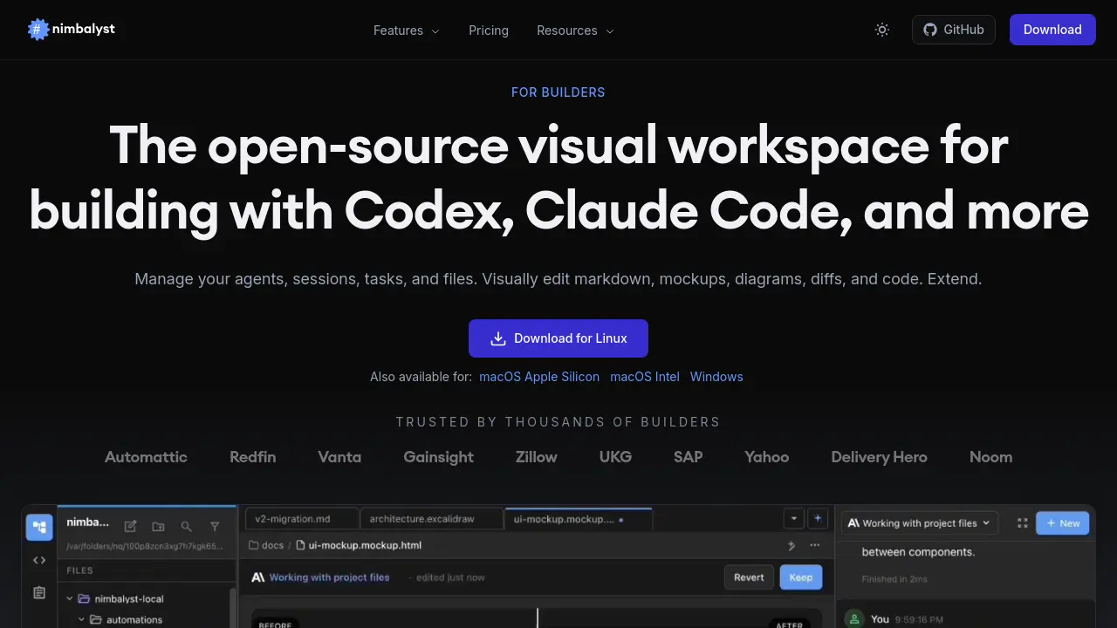
Task: Click the lightning bolt icon in editor toolbar
Action: (x=791, y=545)
